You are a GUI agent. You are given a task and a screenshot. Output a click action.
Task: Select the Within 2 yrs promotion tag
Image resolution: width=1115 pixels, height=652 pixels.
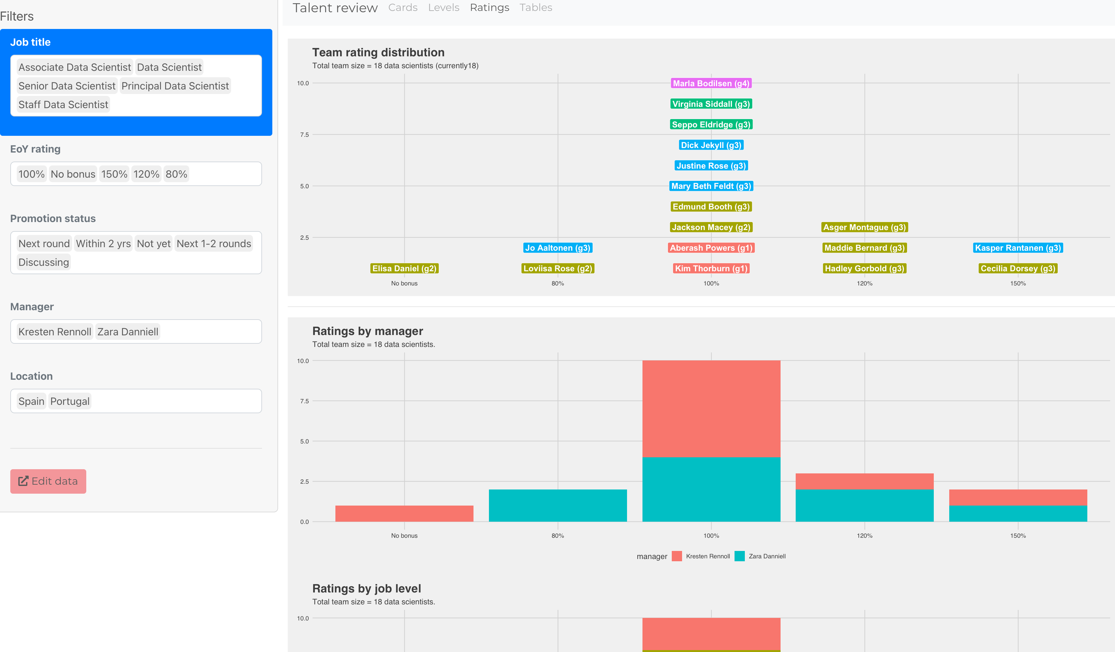(104, 243)
